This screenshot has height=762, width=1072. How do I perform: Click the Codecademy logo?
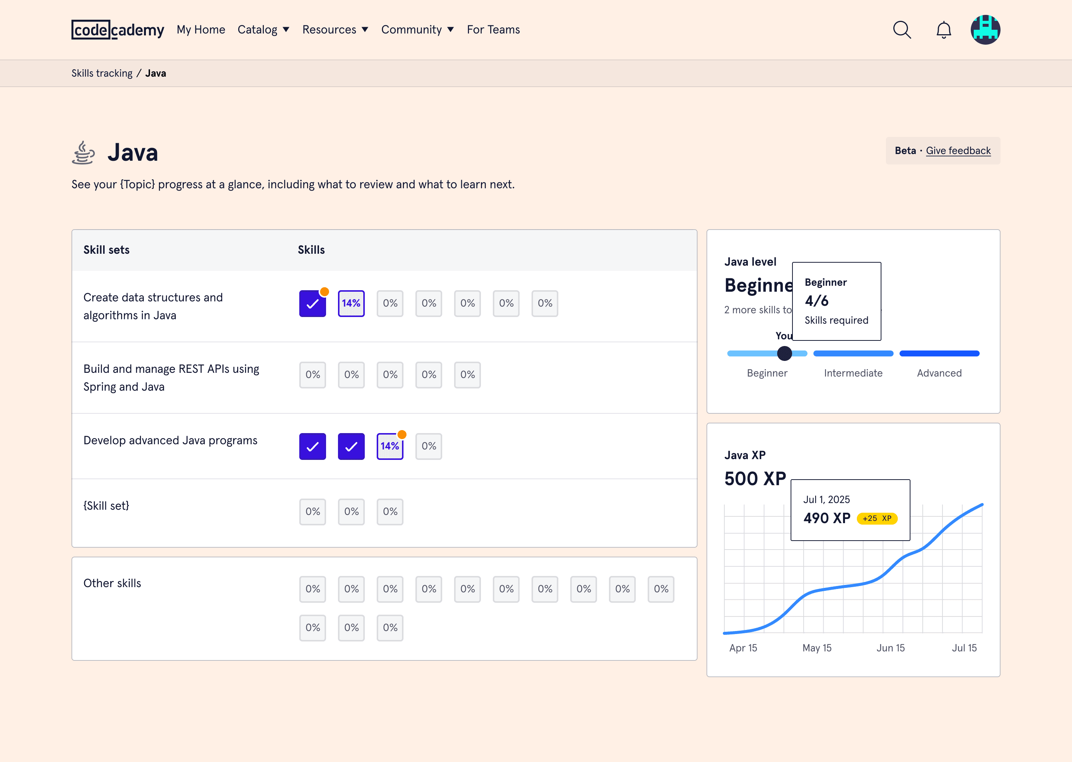118,29
